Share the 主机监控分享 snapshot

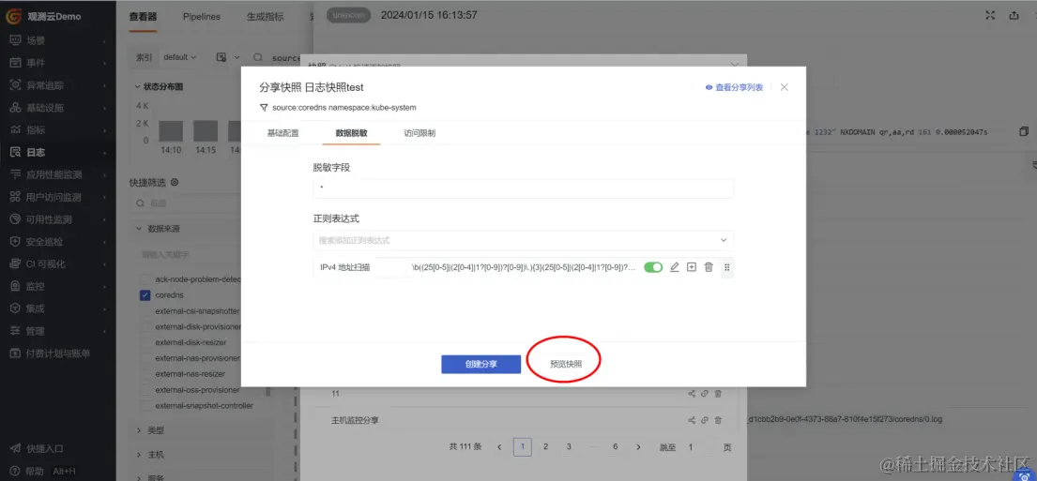click(x=692, y=420)
